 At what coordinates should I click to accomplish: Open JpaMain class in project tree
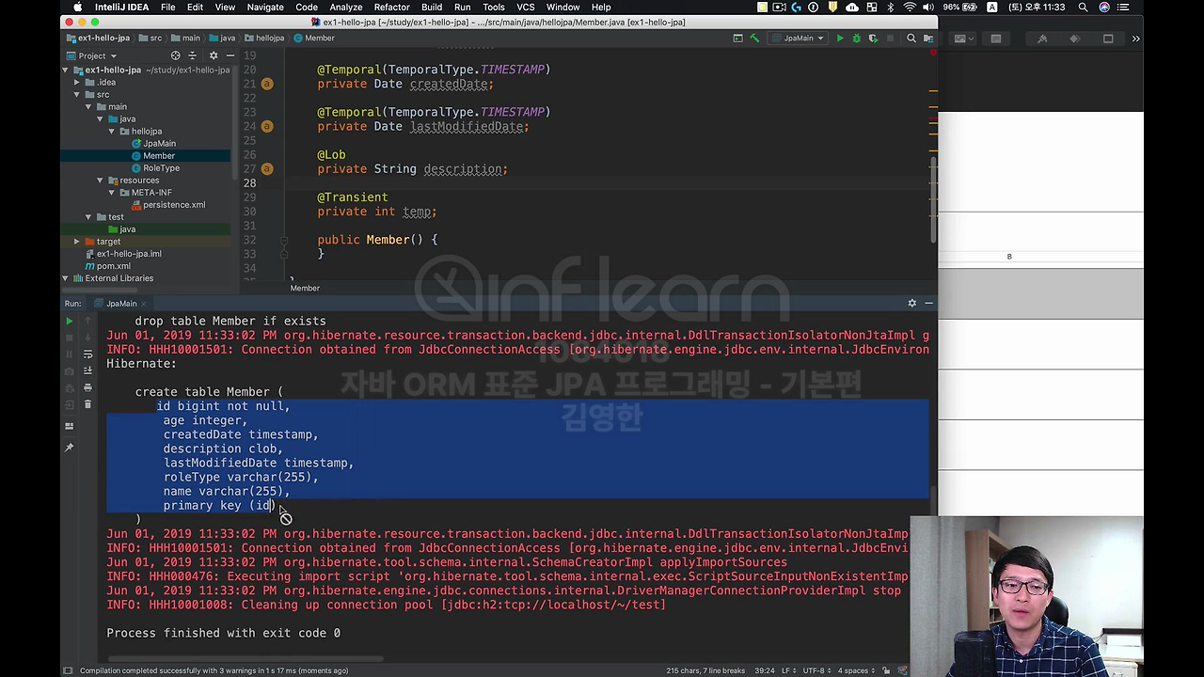pyautogui.click(x=159, y=143)
